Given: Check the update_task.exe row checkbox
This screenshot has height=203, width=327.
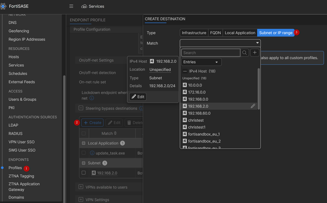Looking at the screenshot, I should 84,153.
